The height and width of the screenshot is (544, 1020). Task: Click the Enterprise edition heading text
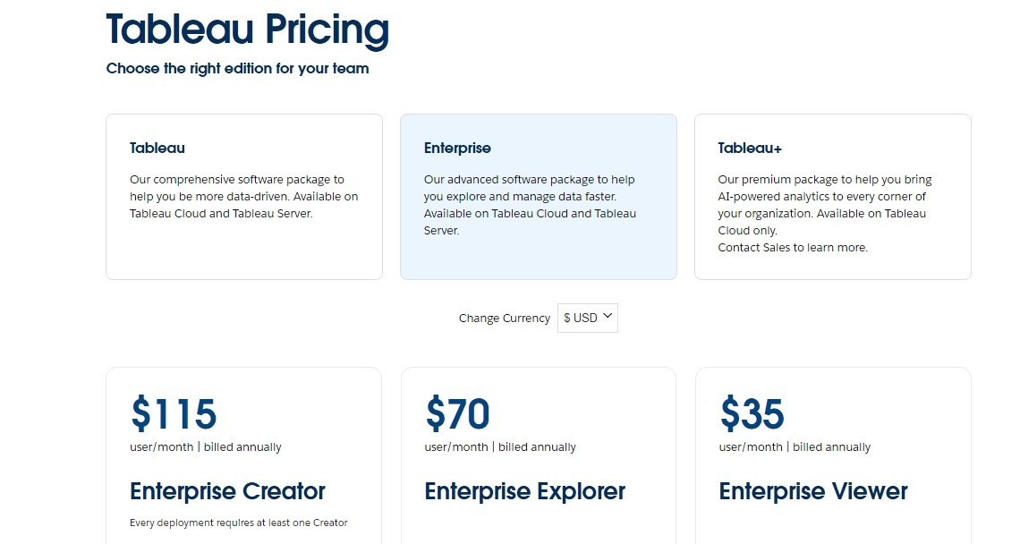tap(457, 148)
